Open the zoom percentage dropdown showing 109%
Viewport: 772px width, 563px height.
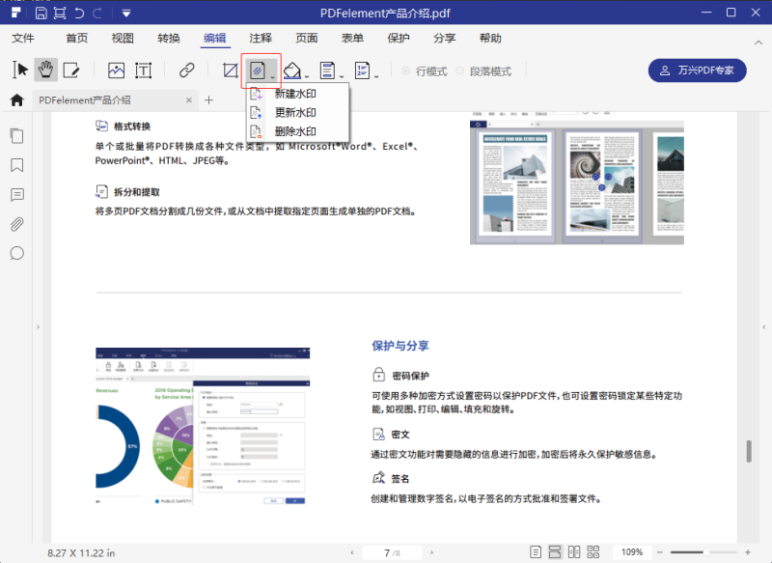(x=632, y=551)
